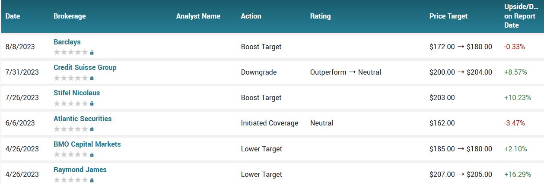The width and height of the screenshot is (544, 185).
Task: Click the lock icon under Atlantic Securities
Action: 92,129
